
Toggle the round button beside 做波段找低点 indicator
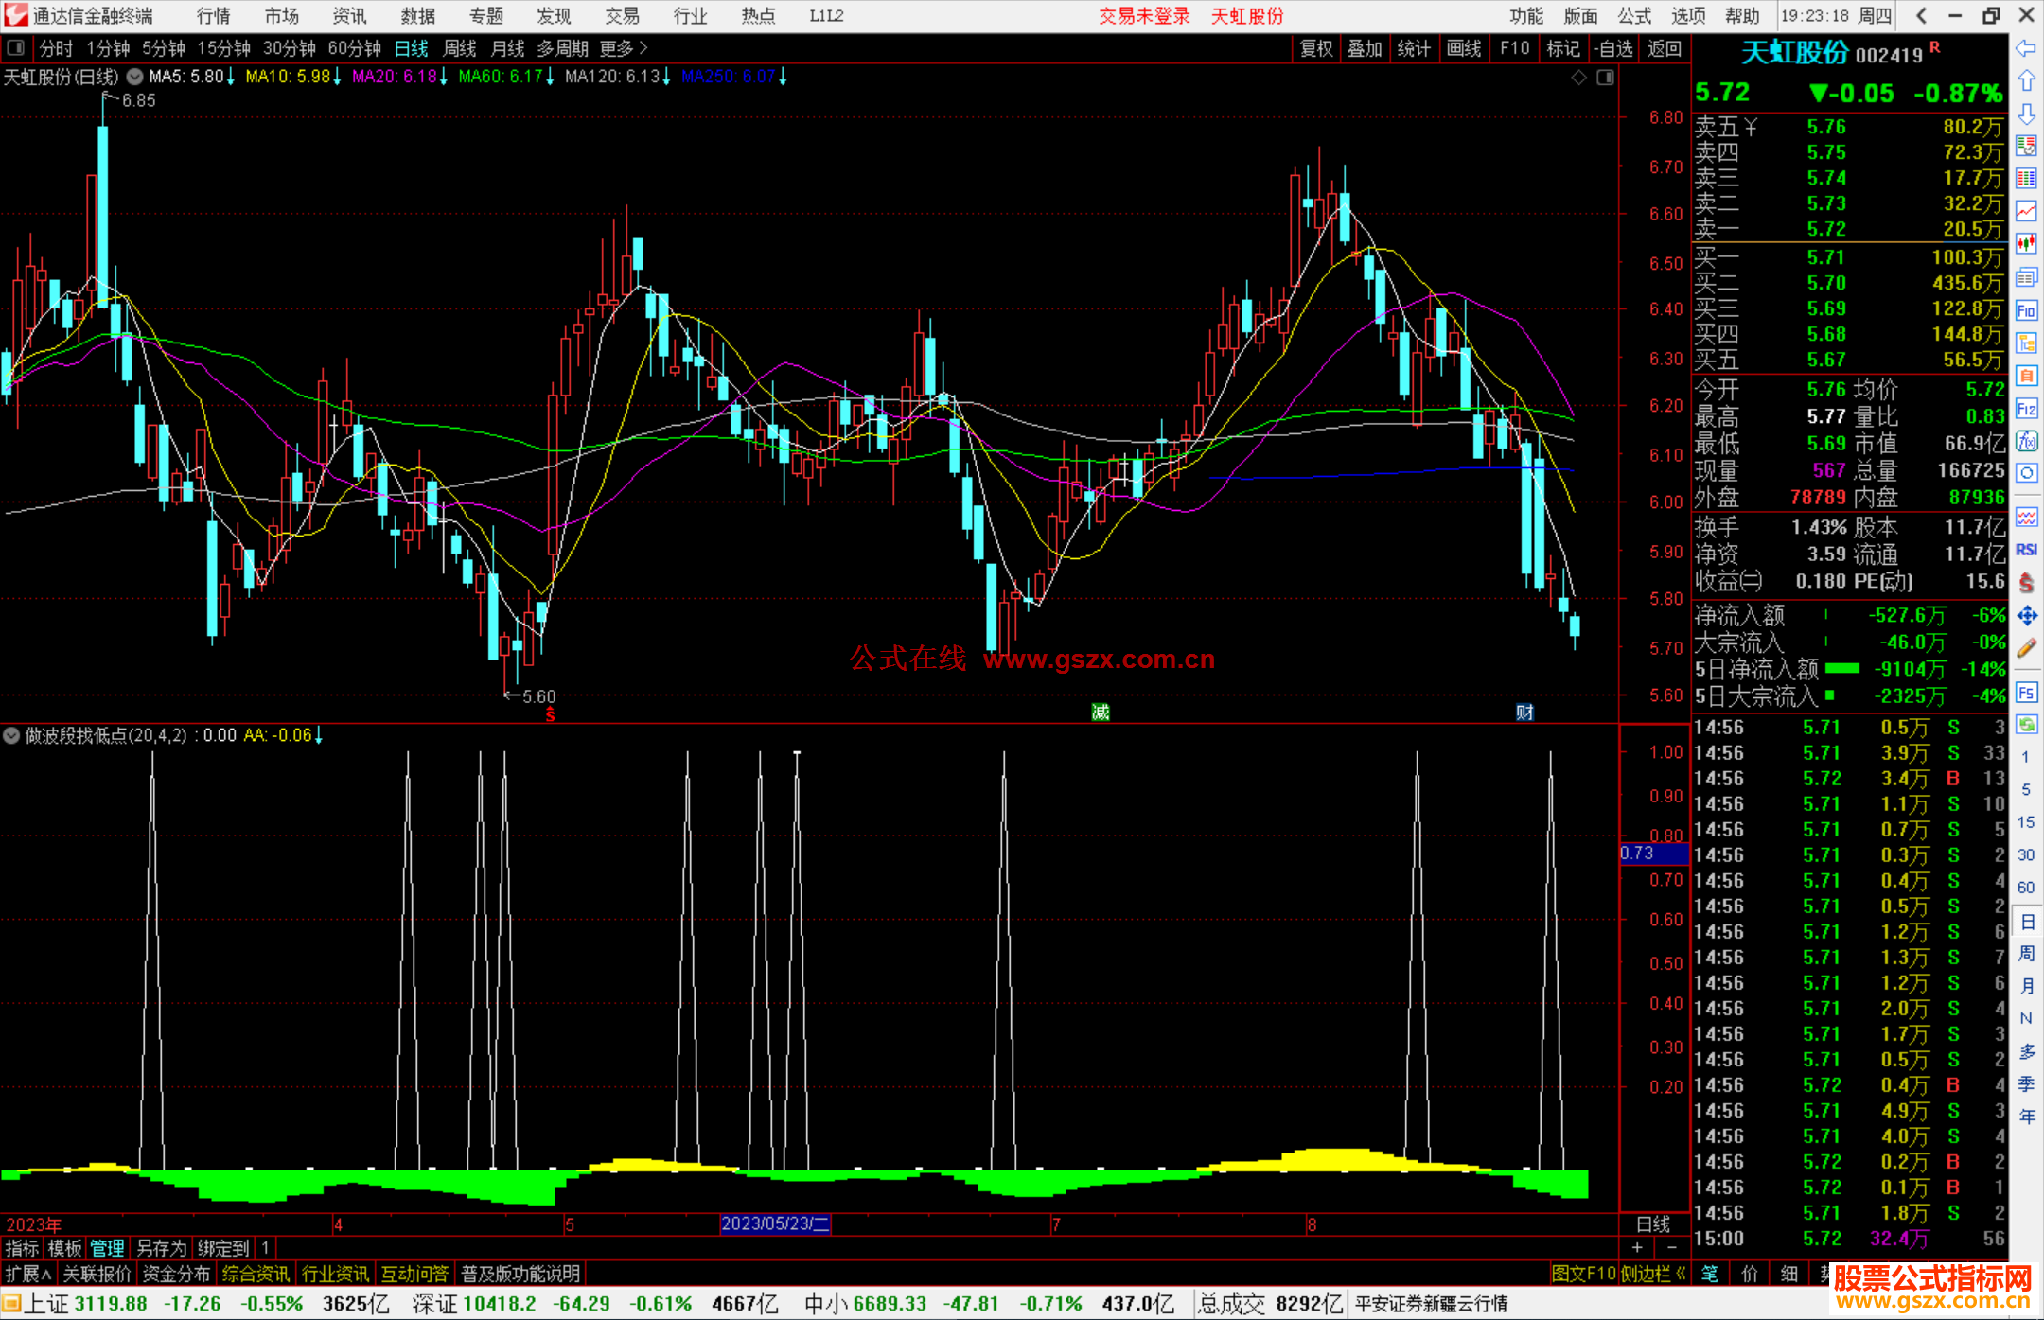[x=11, y=735]
